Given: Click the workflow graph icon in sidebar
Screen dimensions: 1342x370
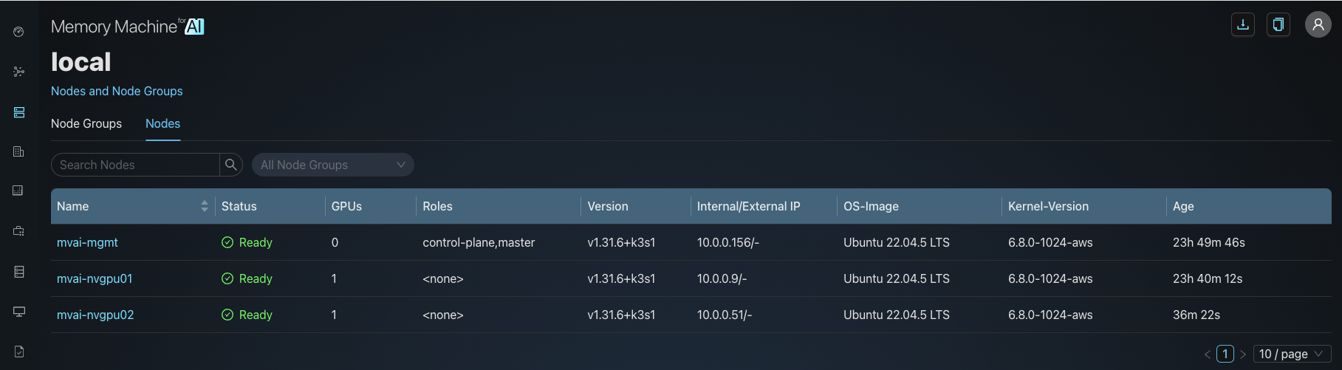Looking at the screenshot, I should pos(18,72).
